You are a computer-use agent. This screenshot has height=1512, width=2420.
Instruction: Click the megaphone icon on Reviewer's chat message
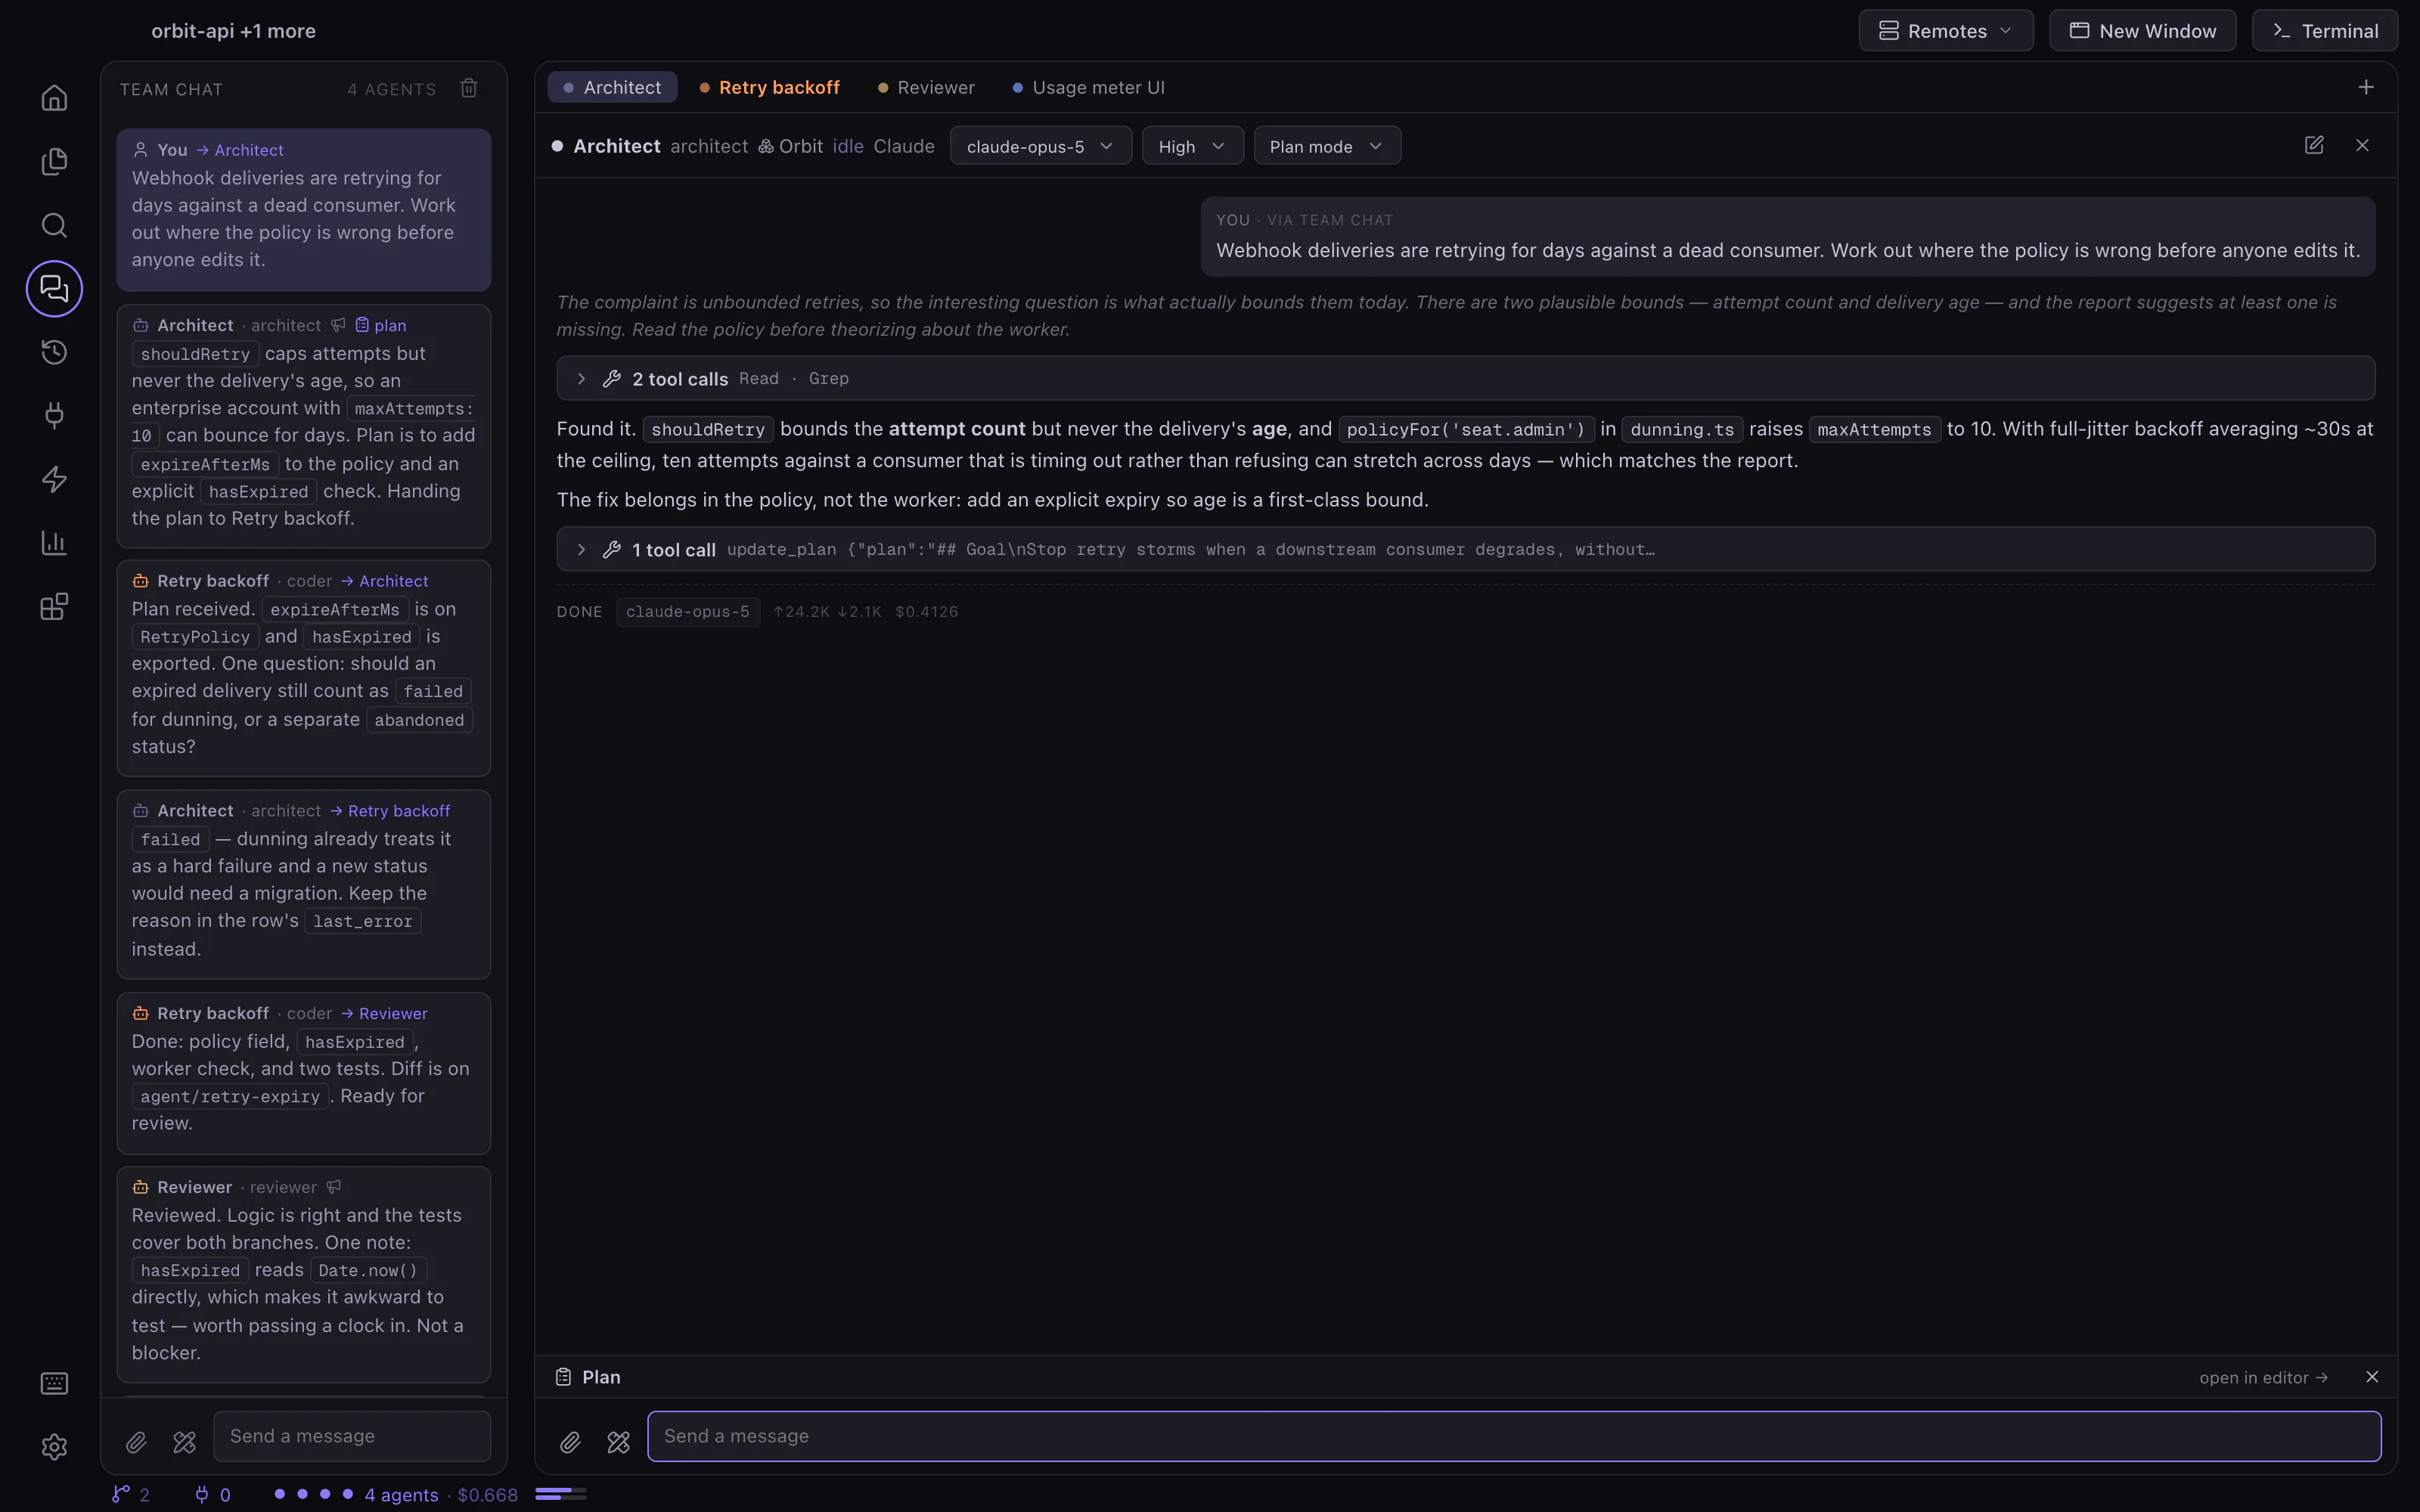334,1187
